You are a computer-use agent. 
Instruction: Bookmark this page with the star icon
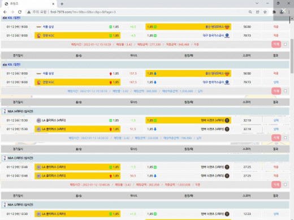point(265,12)
